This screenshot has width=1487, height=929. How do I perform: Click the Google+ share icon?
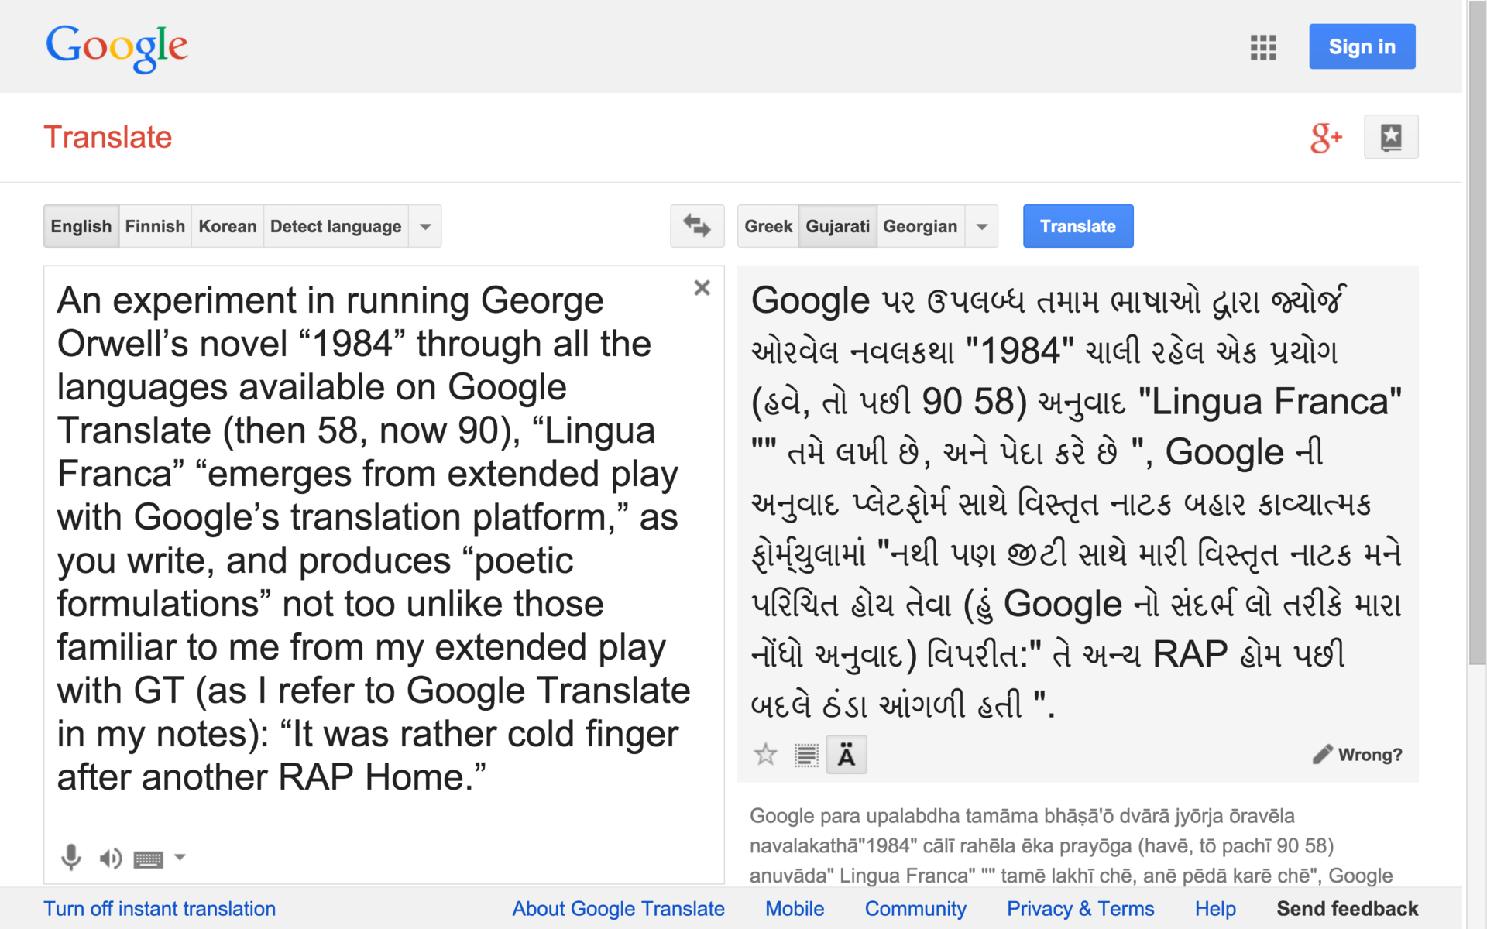[1325, 138]
